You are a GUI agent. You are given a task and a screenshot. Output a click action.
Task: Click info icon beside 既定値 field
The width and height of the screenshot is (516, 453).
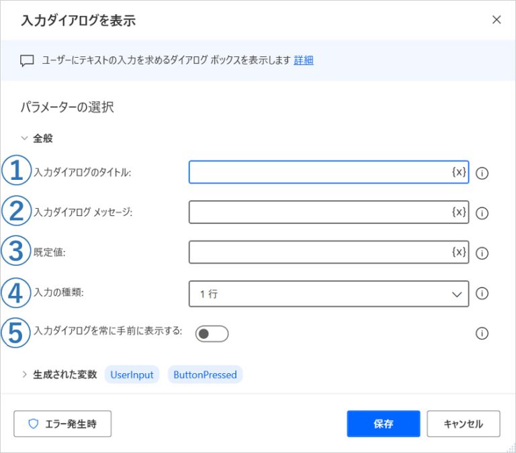click(482, 254)
